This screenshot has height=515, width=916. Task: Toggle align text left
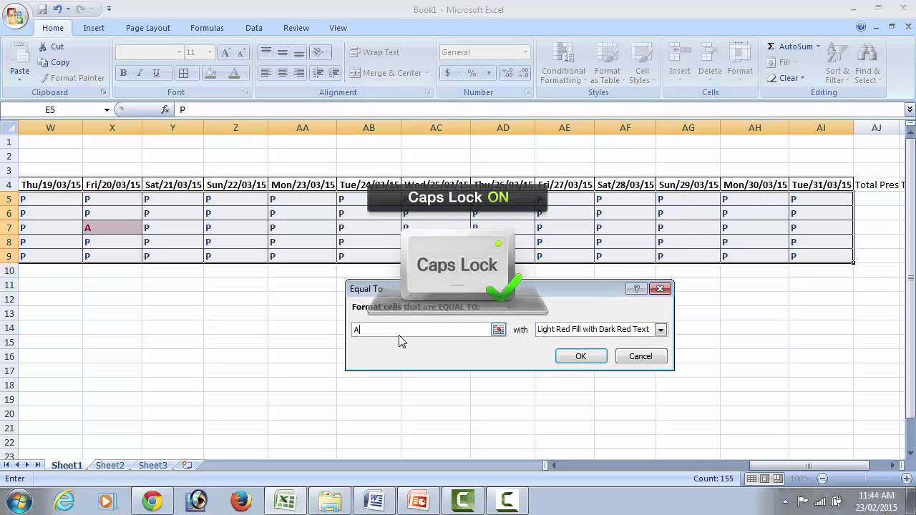click(265, 73)
